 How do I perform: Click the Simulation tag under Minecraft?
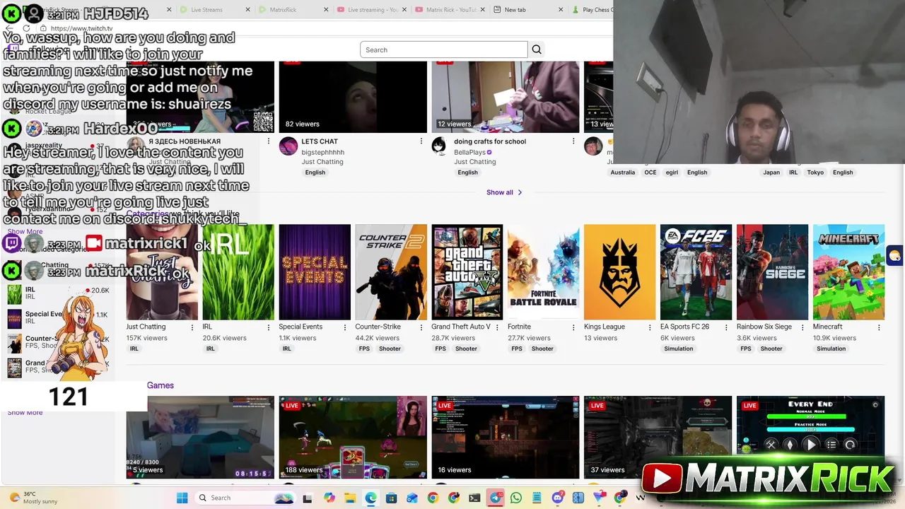pyautogui.click(x=831, y=349)
